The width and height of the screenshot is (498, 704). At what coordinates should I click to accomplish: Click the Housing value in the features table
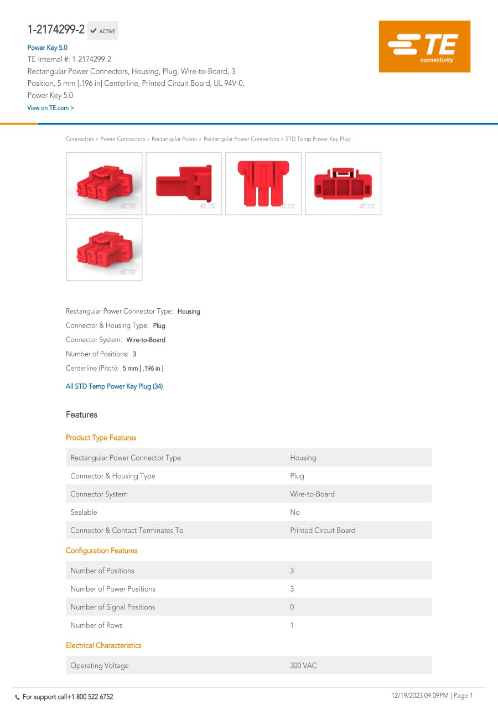click(303, 458)
